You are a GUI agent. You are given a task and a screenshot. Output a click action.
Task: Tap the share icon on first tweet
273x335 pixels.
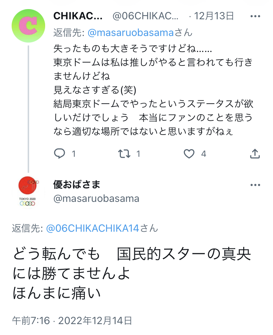255,154
